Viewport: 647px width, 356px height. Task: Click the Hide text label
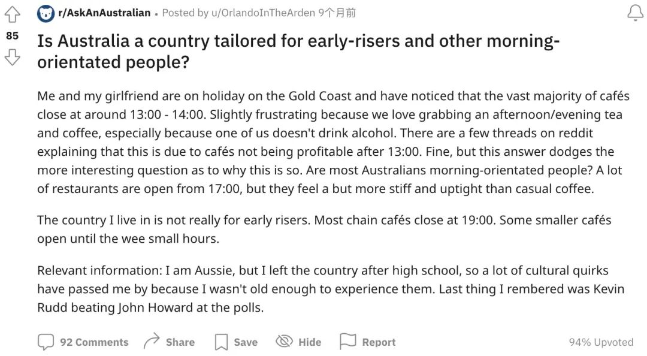310,342
